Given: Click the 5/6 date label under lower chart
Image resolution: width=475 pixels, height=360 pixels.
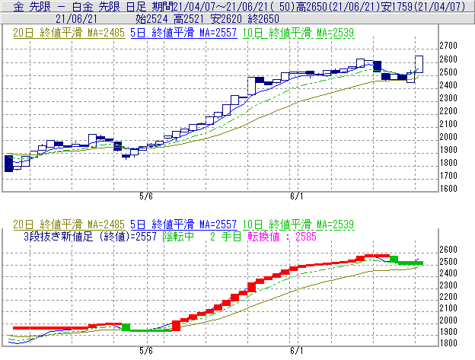Looking at the screenshot, I should coord(146,351).
